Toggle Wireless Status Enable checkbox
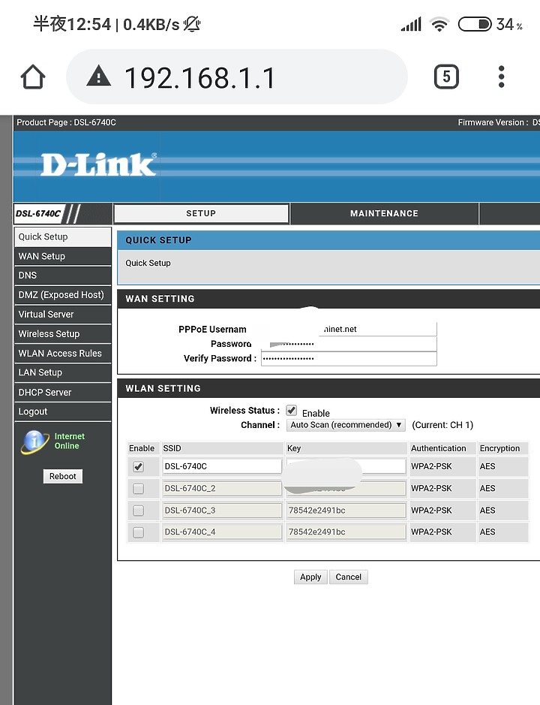Image resolution: width=540 pixels, height=705 pixels. 292,410
